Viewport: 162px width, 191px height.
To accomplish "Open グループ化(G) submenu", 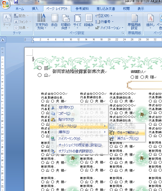I will click(79, 126).
